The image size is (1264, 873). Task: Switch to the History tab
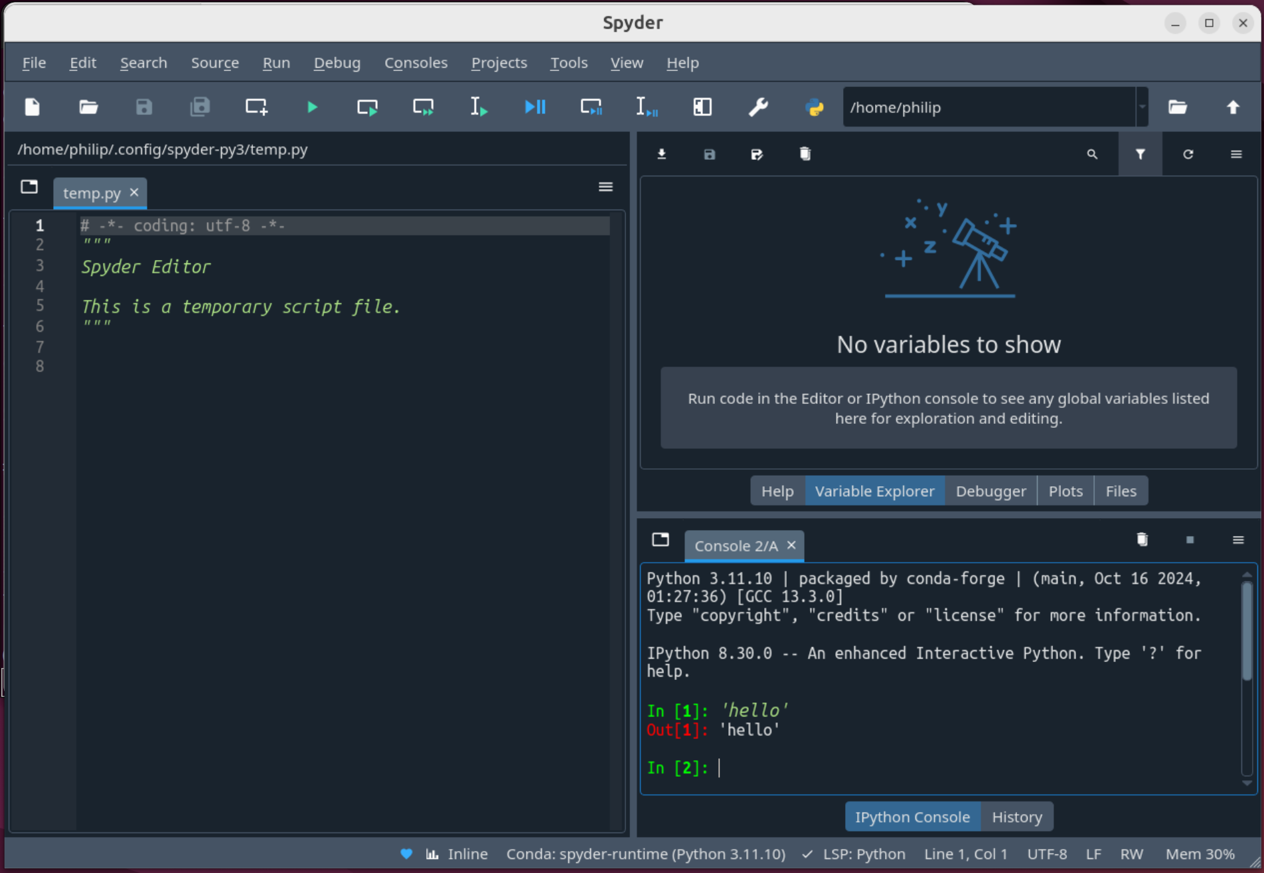click(1017, 817)
